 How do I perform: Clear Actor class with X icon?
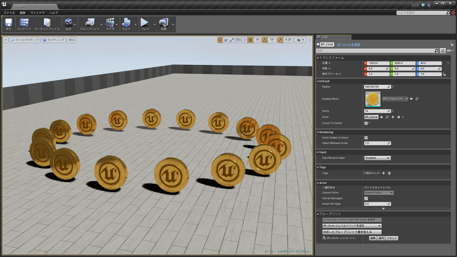(398, 117)
